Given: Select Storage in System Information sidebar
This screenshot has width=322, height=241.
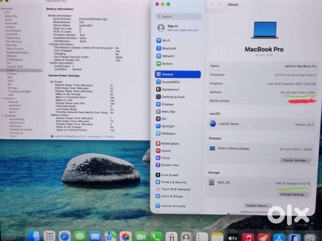Looking at the screenshot, I should [x=13, y=88].
